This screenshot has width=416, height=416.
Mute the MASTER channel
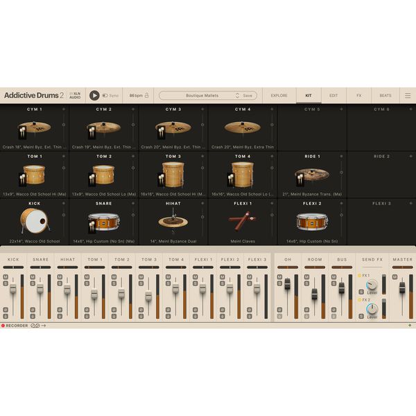[x=395, y=277]
